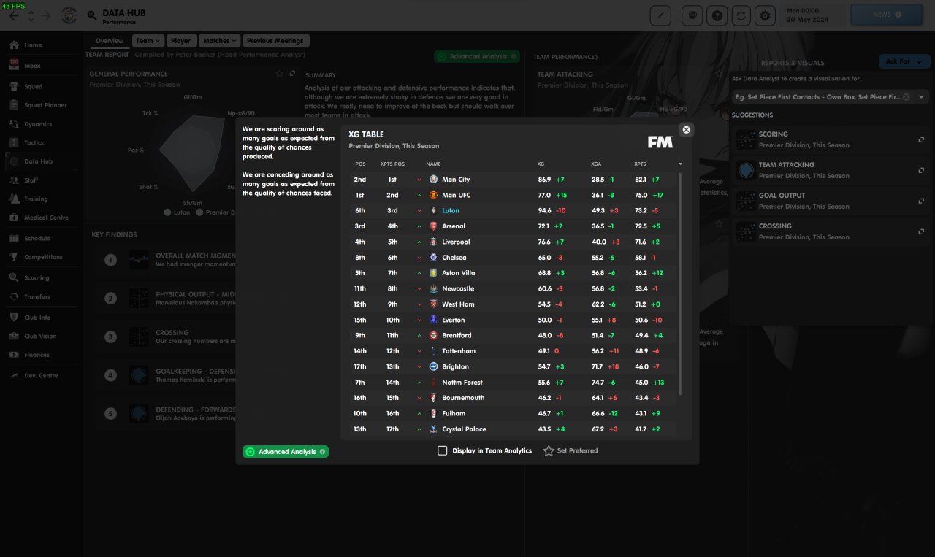This screenshot has height=557, width=935.
Task: Open the Tottenham team link
Action: [459, 351]
